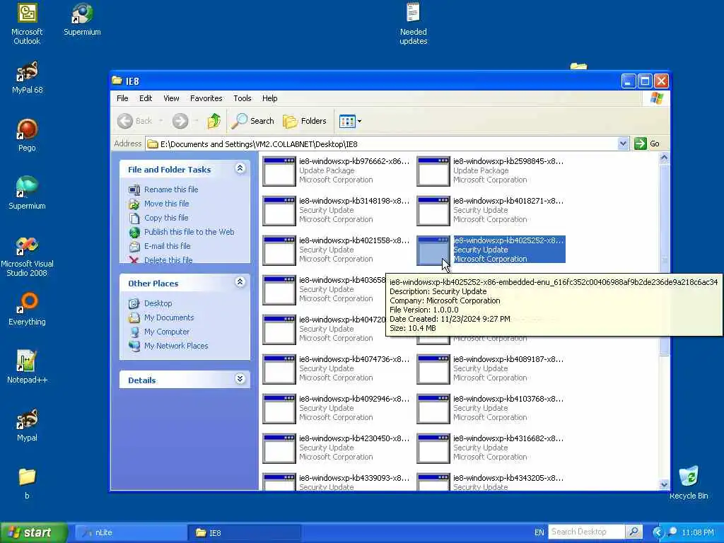
Task: Open the Needed updates text file
Action: click(x=413, y=24)
